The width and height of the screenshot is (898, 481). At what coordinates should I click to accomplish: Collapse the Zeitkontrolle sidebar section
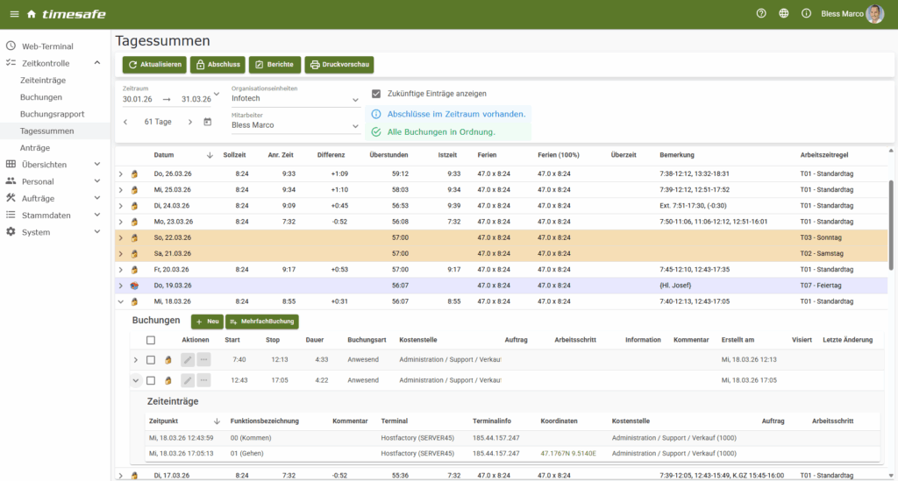(96, 63)
